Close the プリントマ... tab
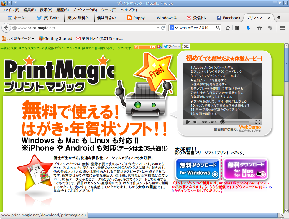 point(269,18)
